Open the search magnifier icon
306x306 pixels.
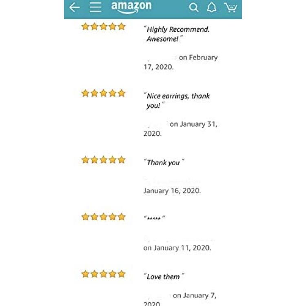(x=194, y=8)
